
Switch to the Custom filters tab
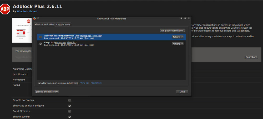point(63,25)
